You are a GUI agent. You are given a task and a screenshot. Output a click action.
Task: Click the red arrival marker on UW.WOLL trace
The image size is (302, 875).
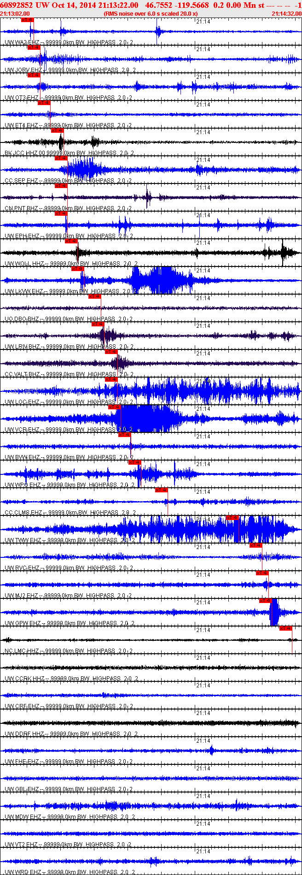(71, 241)
